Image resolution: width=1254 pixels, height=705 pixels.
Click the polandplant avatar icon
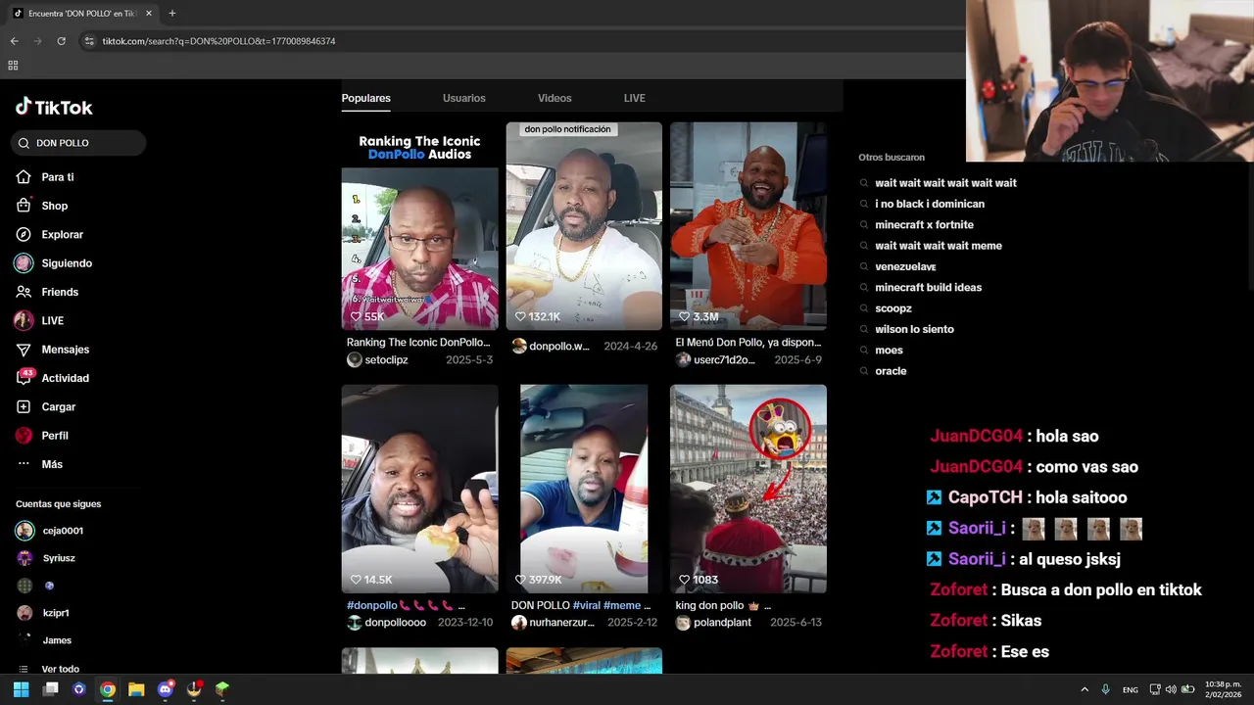(x=683, y=623)
